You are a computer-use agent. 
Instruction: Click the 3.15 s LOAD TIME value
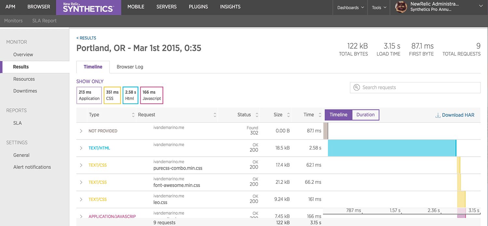point(392,46)
